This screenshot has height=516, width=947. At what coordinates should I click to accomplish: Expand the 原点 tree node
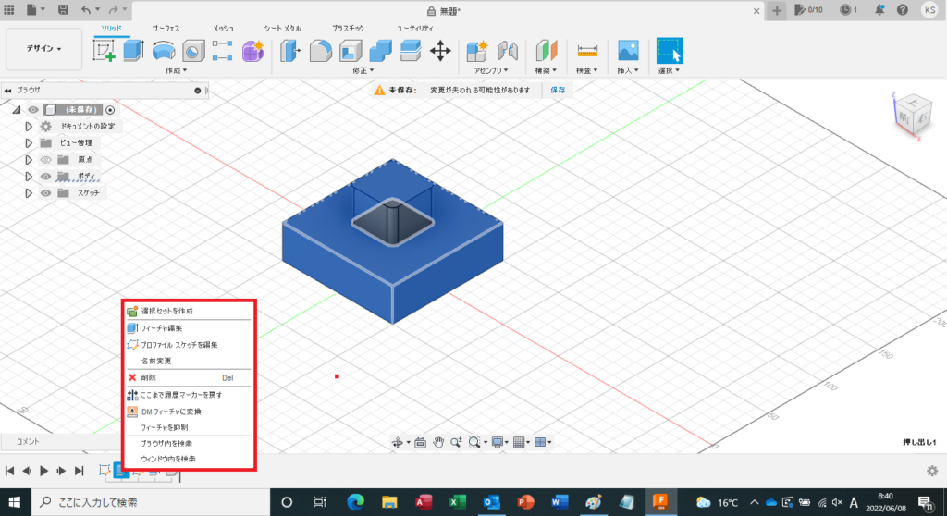click(x=29, y=160)
